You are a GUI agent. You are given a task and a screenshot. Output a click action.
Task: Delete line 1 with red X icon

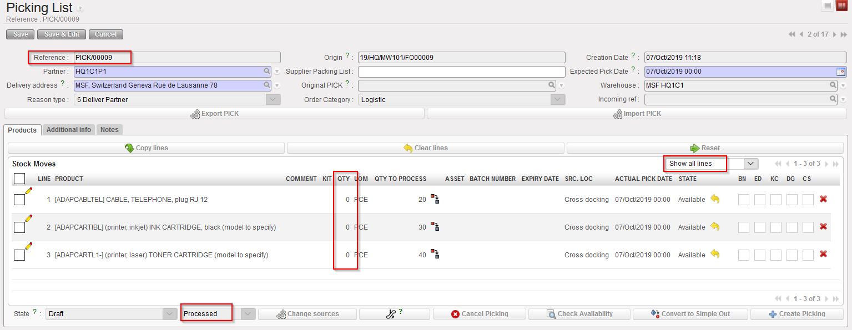pyautogui.click(x=823, y=199)
